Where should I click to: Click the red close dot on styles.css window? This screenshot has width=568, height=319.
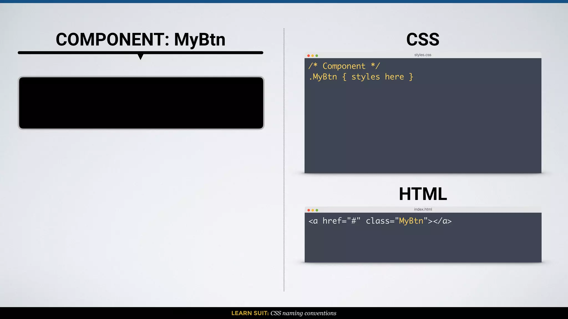click(x=308, y=56)
